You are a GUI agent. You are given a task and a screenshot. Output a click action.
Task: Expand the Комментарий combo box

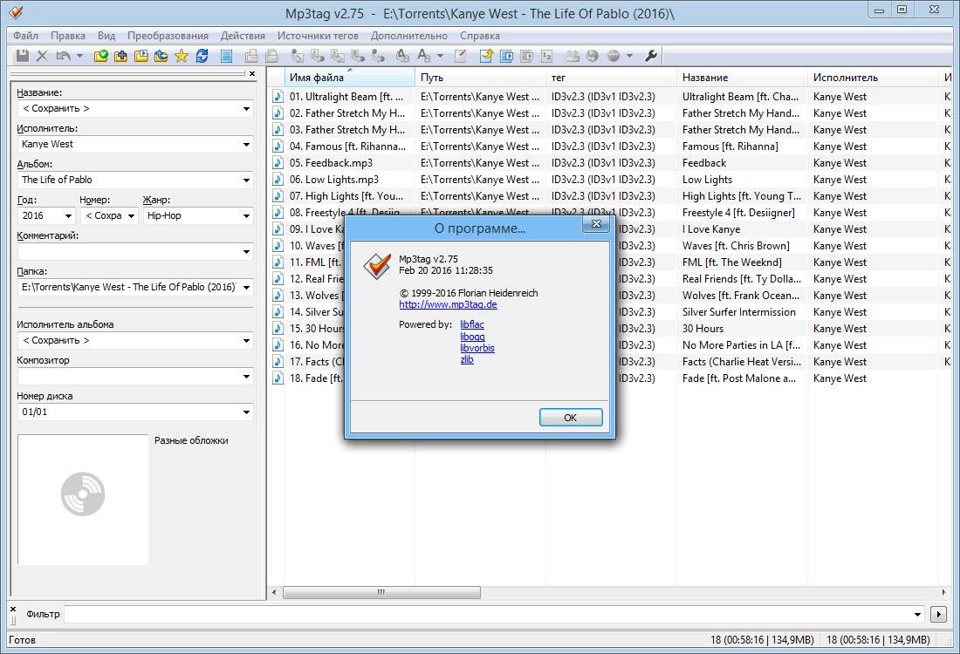[246, 251]
